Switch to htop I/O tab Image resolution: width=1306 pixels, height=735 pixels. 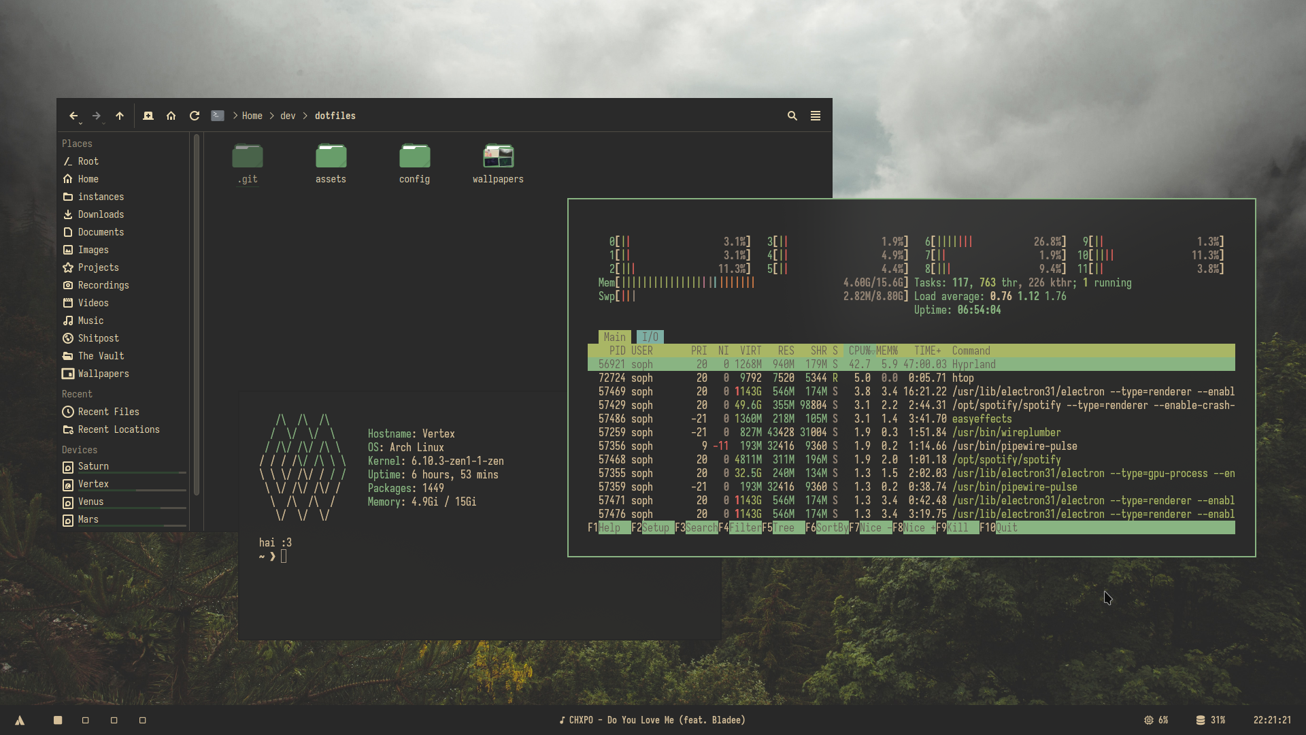point(650,337)
